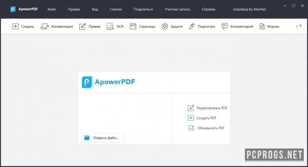The image size is (308, 167).
Task: Open the OCR tool icon
Action: (110, 26)
